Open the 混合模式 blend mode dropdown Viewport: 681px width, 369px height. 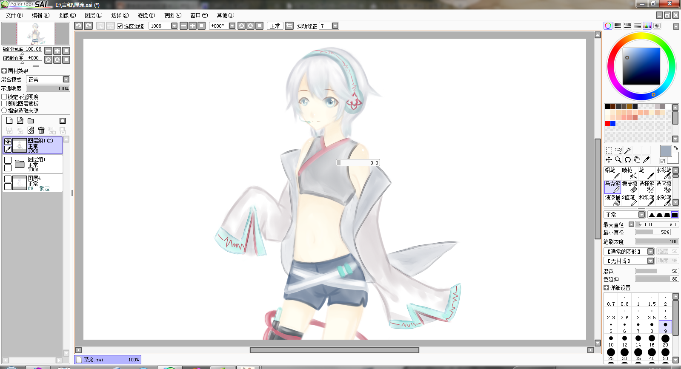coord(66,79)
